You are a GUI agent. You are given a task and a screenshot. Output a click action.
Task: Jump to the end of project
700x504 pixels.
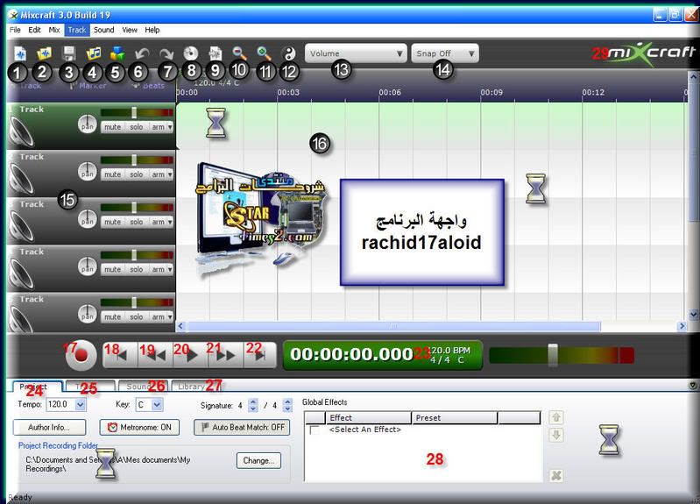click(260, 355)
